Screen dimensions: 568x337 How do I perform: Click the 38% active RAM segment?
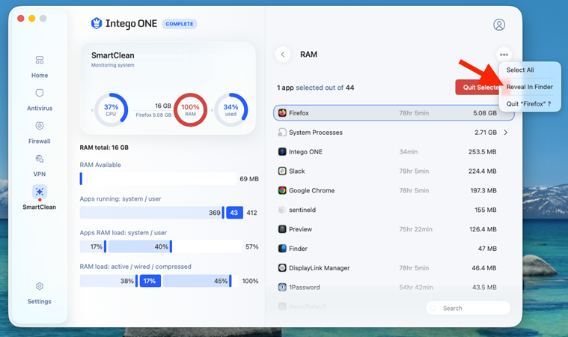109,281
